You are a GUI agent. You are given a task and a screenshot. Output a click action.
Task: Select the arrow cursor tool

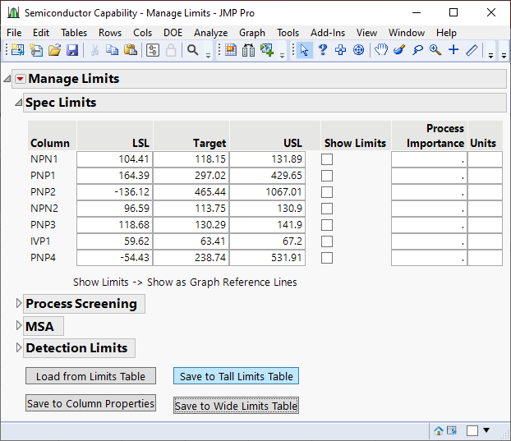point(304,50)
